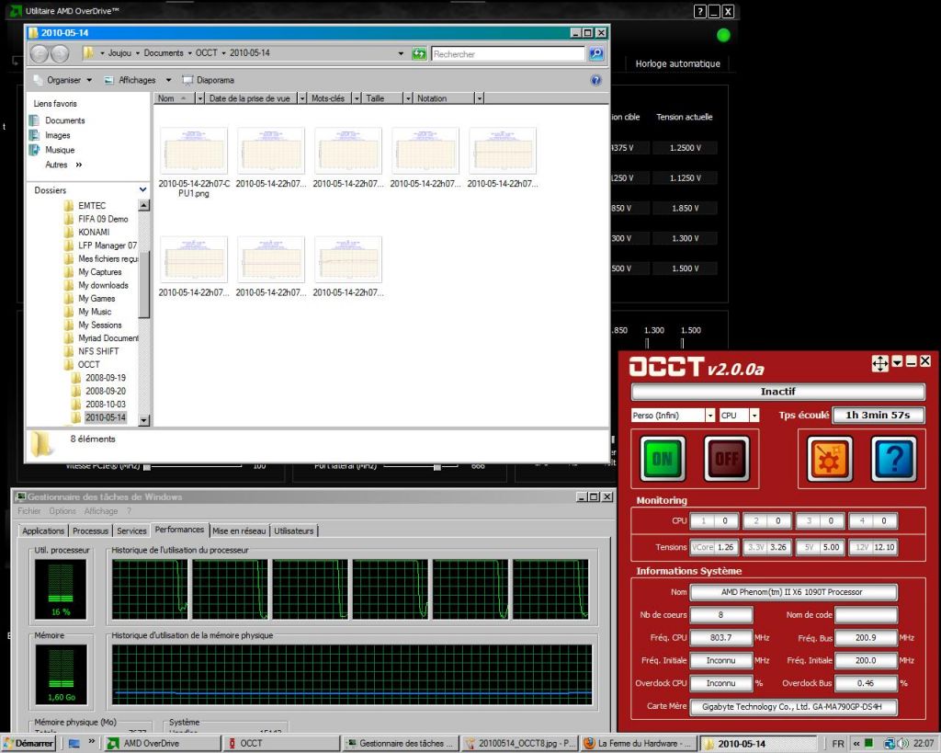Open Explorer help icon in toolbar
Image resolution: width=941 pixels, height=753 pixels.
point(595,80)
